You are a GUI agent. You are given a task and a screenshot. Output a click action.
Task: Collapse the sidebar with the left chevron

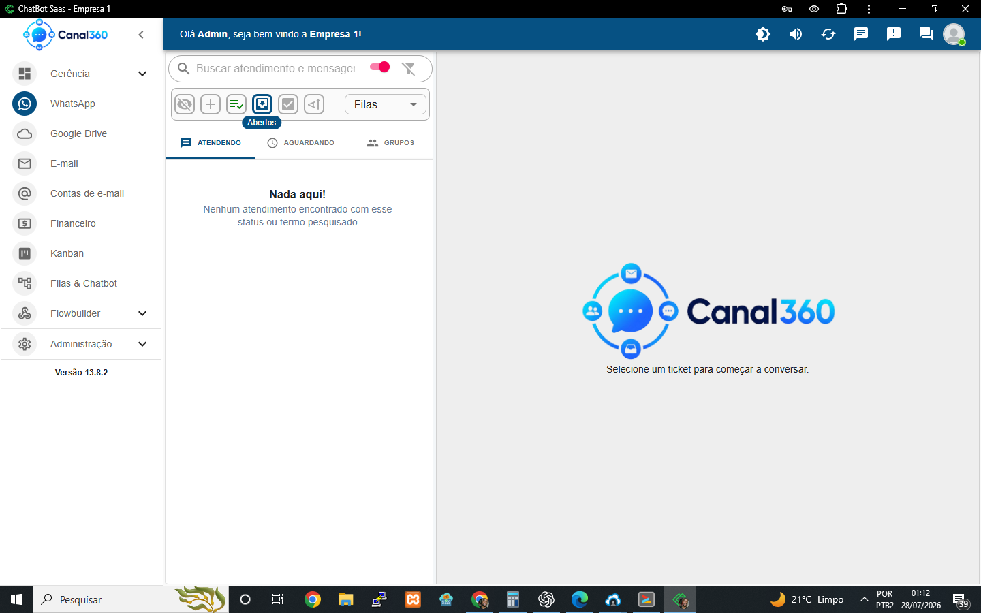click(141, 35)
